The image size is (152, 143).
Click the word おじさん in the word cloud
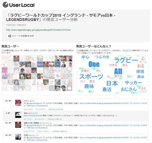tap(129, 89)
